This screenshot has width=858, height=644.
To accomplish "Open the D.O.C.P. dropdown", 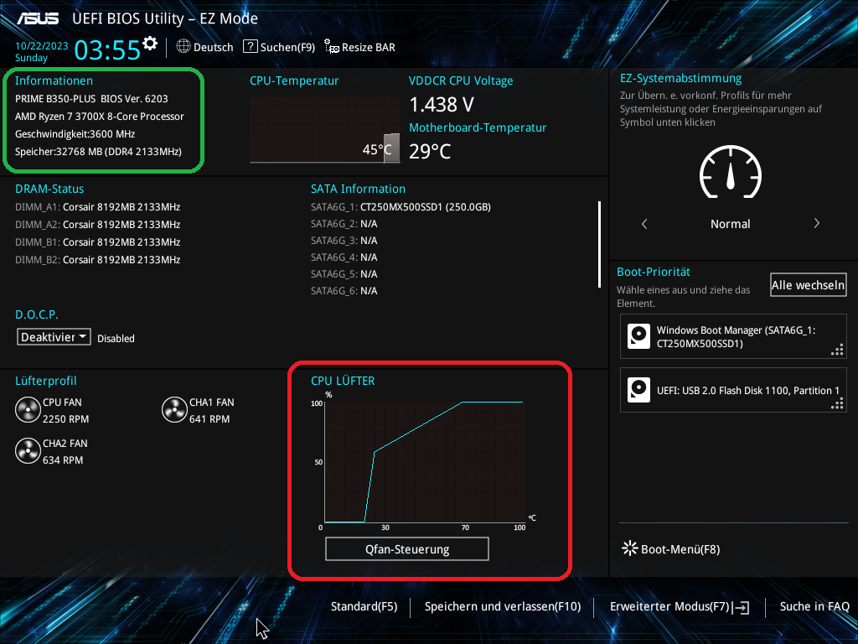I will (x=54, y=337).
